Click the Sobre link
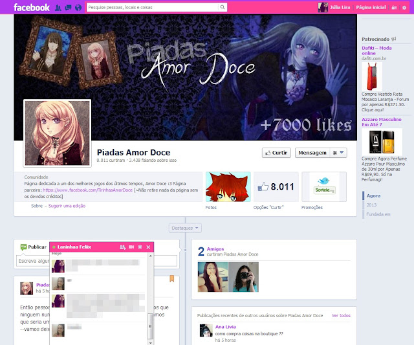414x345 pixels. coord(37,206)
